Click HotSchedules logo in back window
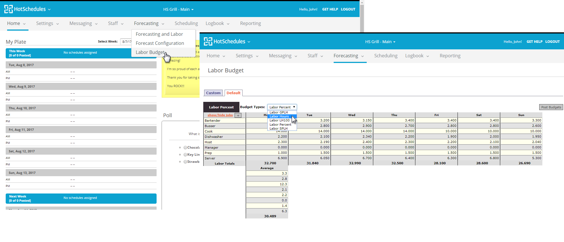The height and width of the screenshot is (242, 564). (x=27, y=9)
